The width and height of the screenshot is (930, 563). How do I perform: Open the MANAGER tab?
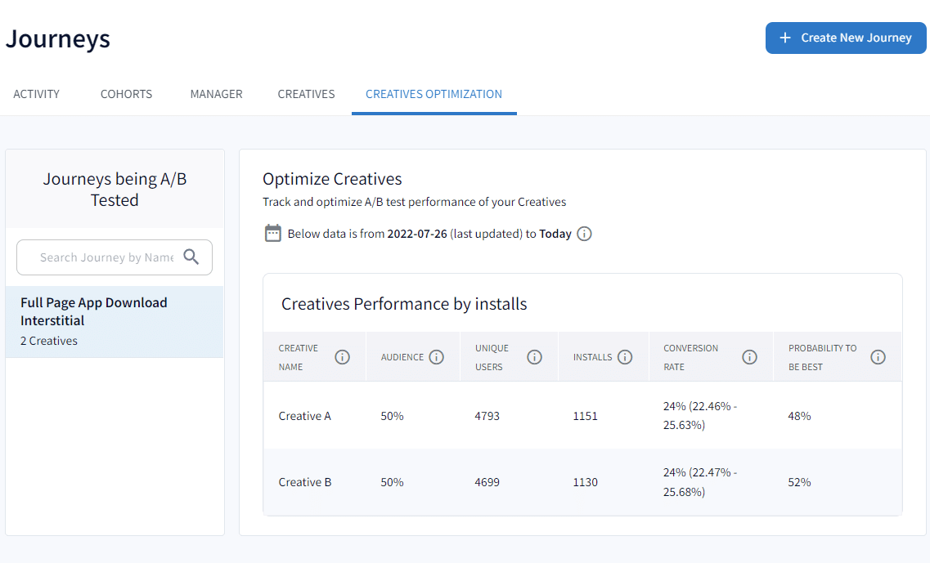coord(216,94)
